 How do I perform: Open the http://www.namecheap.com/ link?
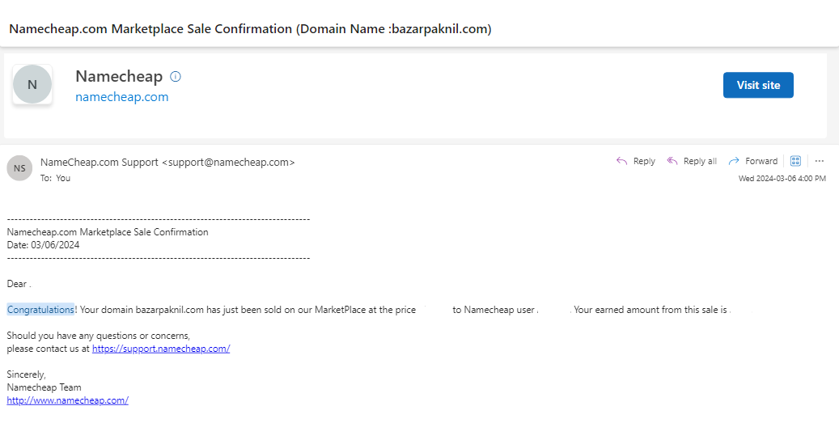pos(67,400)
